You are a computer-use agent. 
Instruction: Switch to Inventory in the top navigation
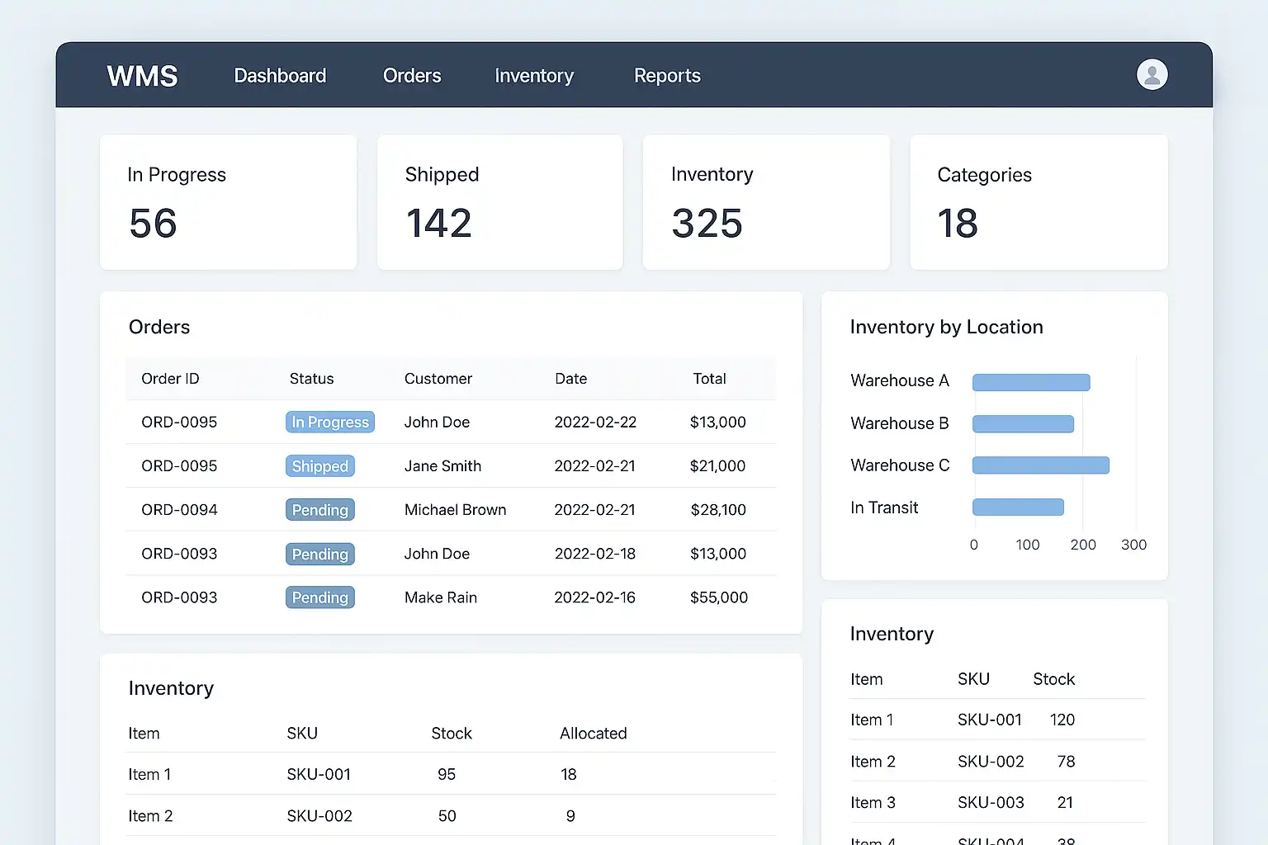(x=534, y=76)
